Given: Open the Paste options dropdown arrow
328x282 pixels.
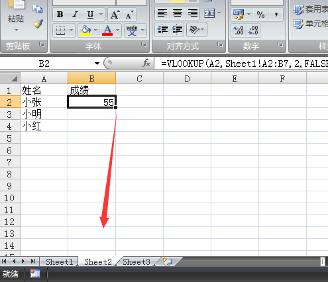Looking at the screenshot, I should pos(16,30).
